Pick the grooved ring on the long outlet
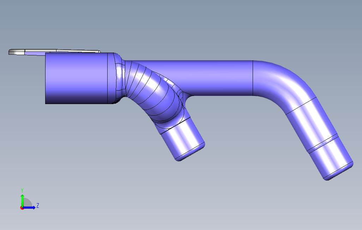The image size is (362, 230). click(x=323, y=144)
